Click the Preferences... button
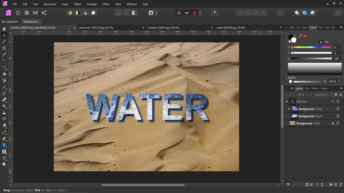 [x=31, y=22]
